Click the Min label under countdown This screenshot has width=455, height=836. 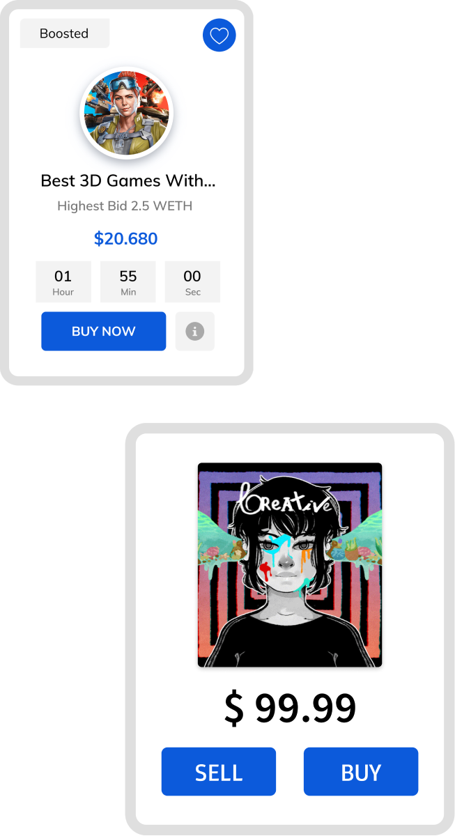click(x=128, y=292)
